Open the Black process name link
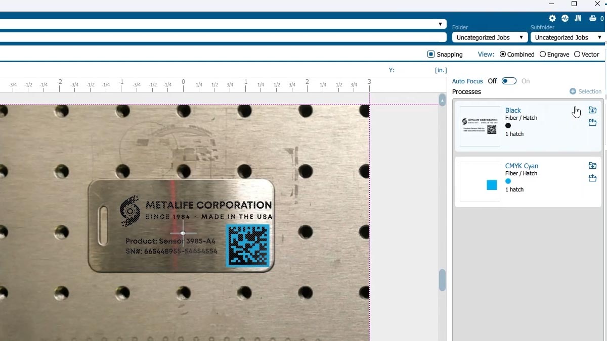Image resolution: width=607 pixels, height=341 pixels. point(513,110)
